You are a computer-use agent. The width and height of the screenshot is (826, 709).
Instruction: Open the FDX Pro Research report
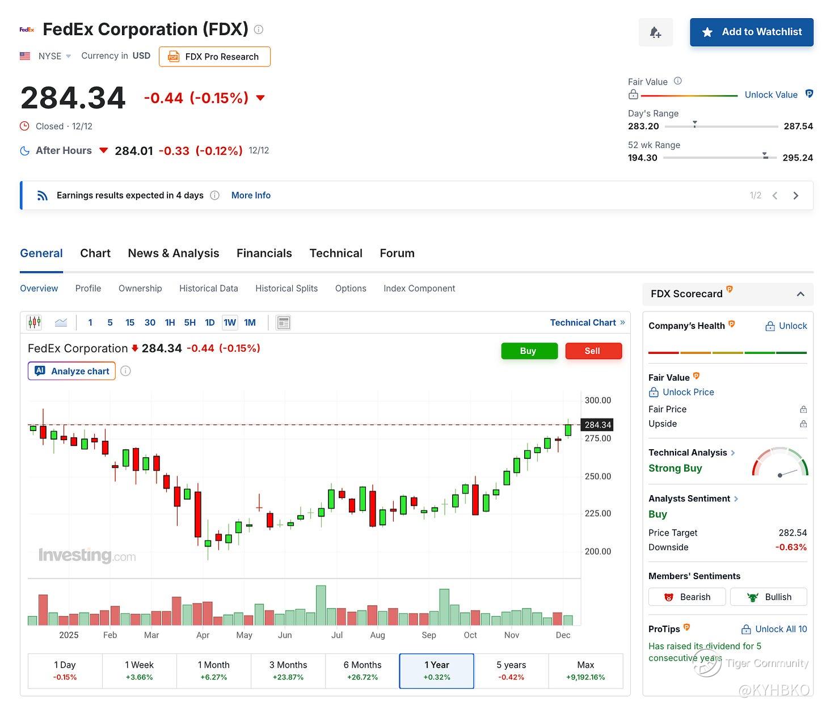pyautogui.click(x=214, y=57)
